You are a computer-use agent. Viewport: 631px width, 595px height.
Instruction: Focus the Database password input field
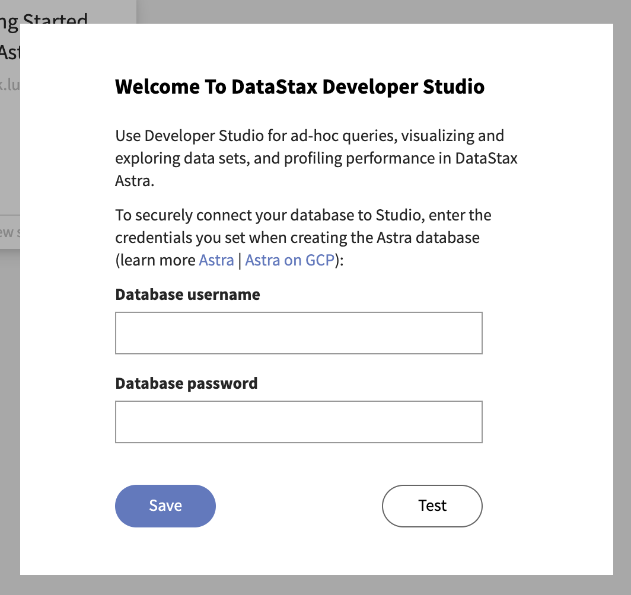pyautogui.click(x=299, y=422)
